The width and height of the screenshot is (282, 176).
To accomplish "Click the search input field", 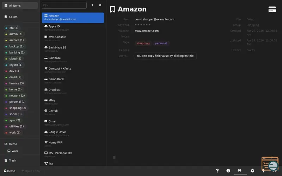I will coord(64,5).
